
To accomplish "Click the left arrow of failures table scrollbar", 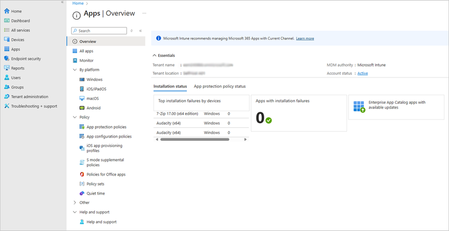I will (x=157, y=139).
